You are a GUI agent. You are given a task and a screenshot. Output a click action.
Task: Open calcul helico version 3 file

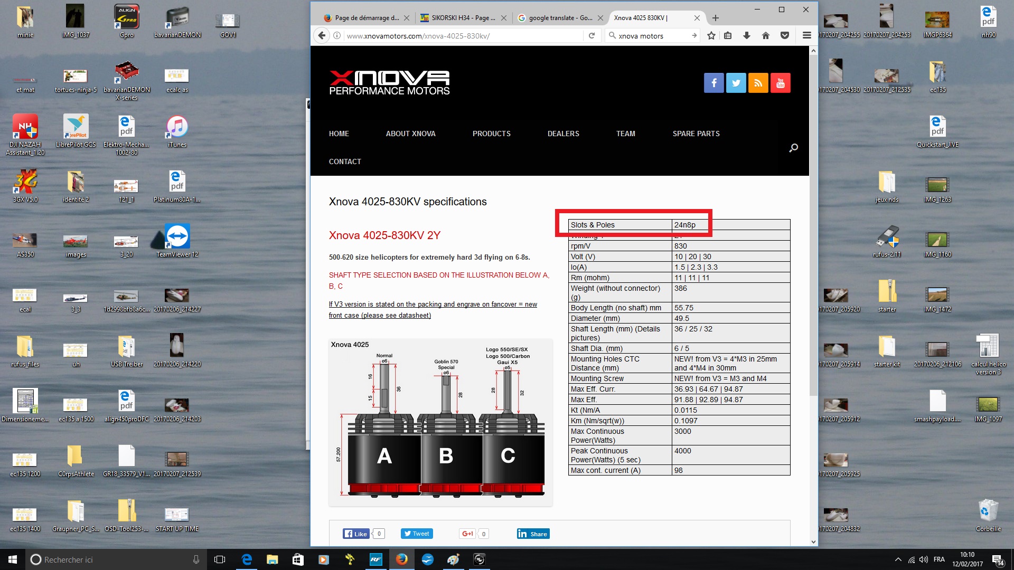pyautogui.click(x=988, y=354)
